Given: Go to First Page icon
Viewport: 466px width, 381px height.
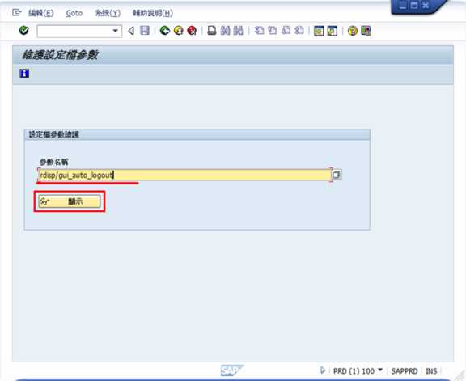Looking at the screenshot, I should coord(259,31).
